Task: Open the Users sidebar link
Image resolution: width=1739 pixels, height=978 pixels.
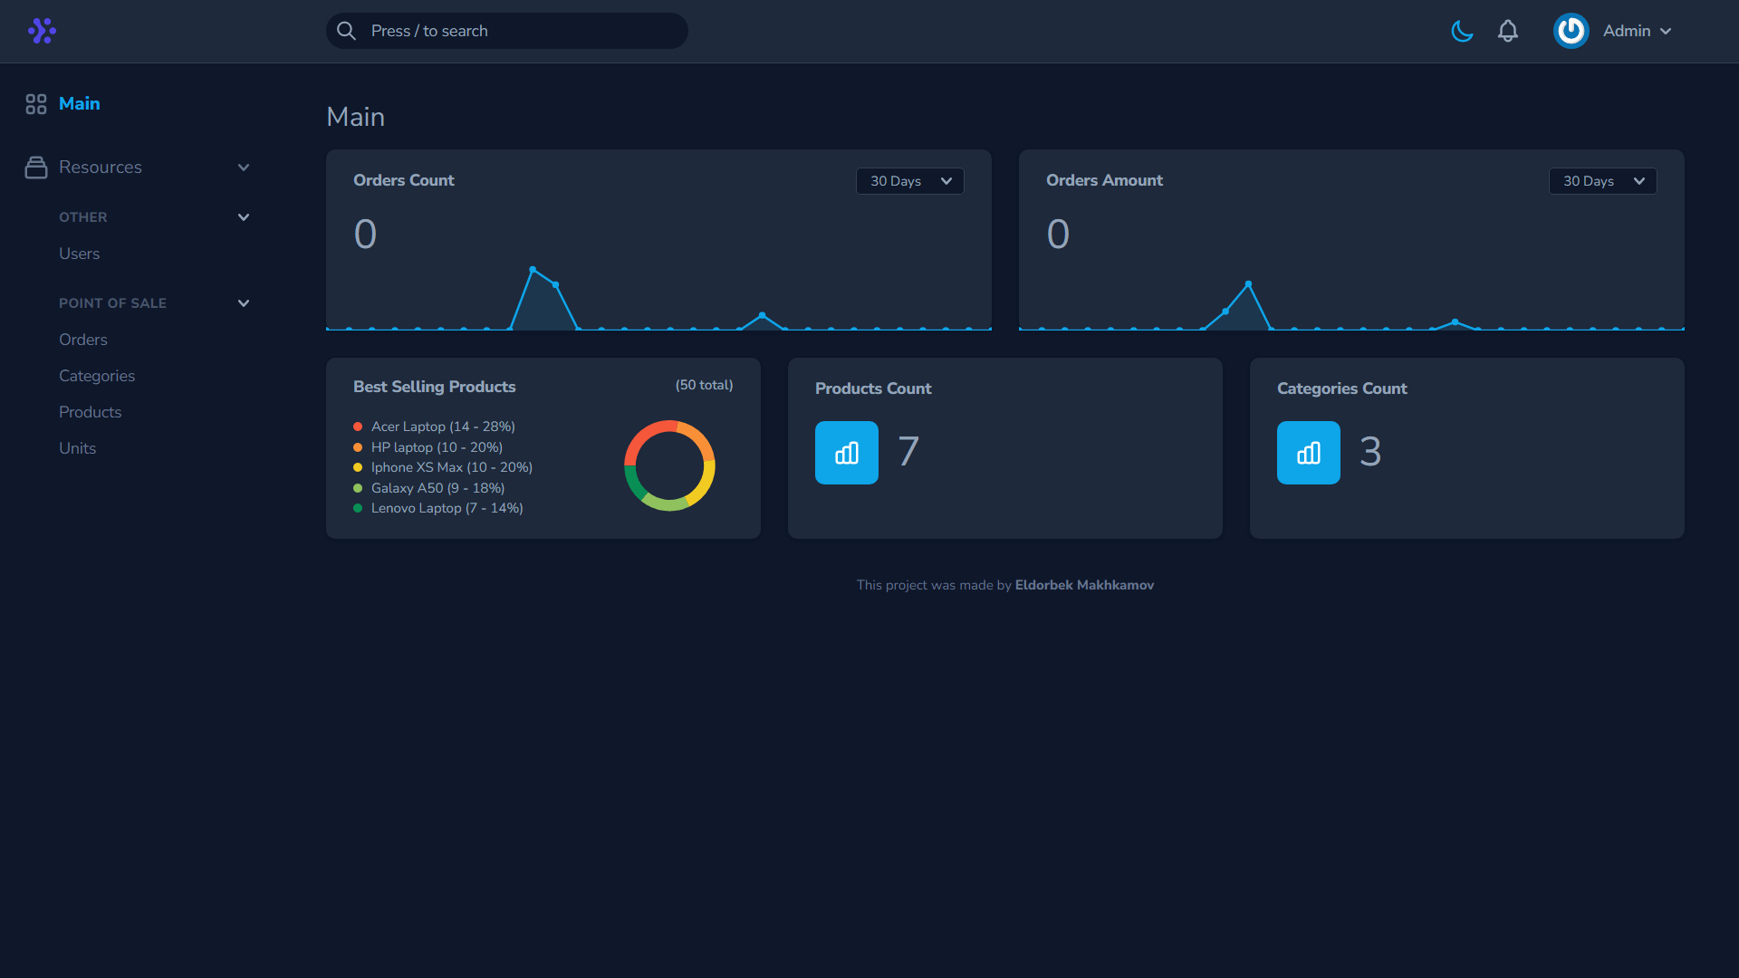Action: pyautogui.click(x=80, y=254)
